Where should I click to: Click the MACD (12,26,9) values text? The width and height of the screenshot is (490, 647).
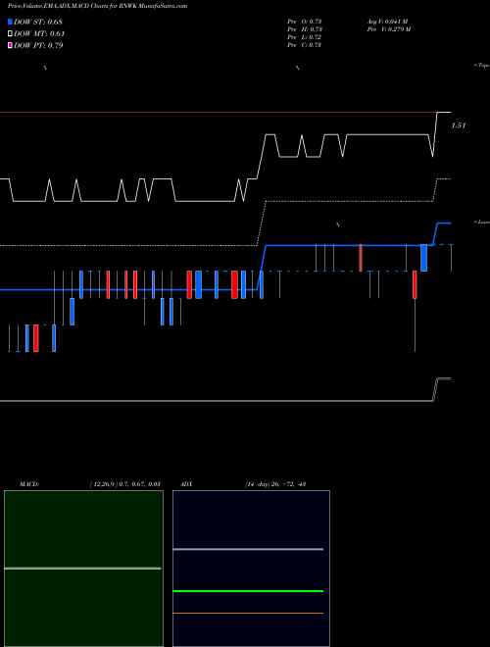pos(125,484)
